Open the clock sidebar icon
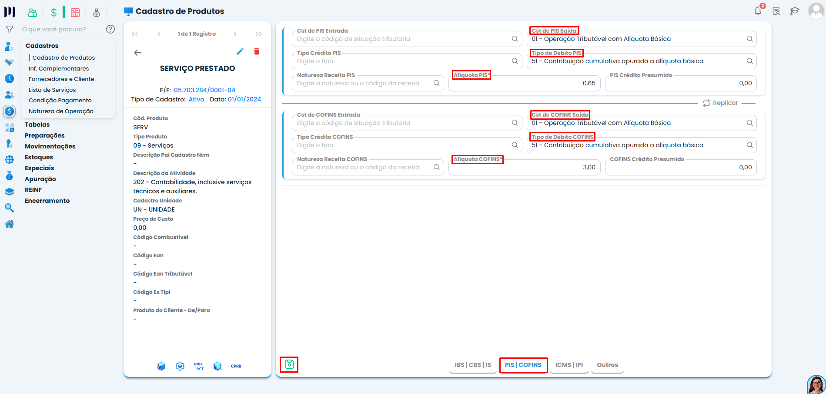This screenshot has width=826, height=394. coord(9,79)
